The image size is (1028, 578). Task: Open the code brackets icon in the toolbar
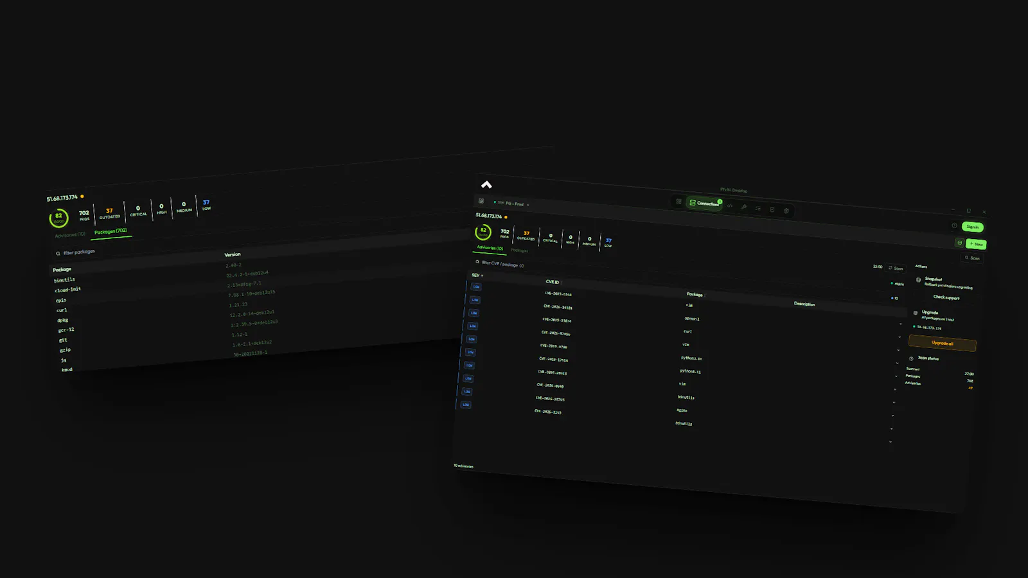tap(730, 206)
